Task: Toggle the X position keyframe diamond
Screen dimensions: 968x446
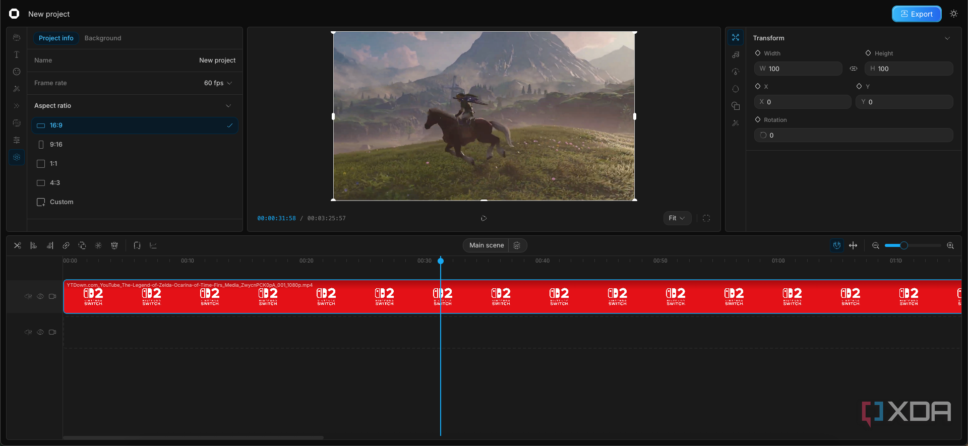Action: click(x=758, y=86)
